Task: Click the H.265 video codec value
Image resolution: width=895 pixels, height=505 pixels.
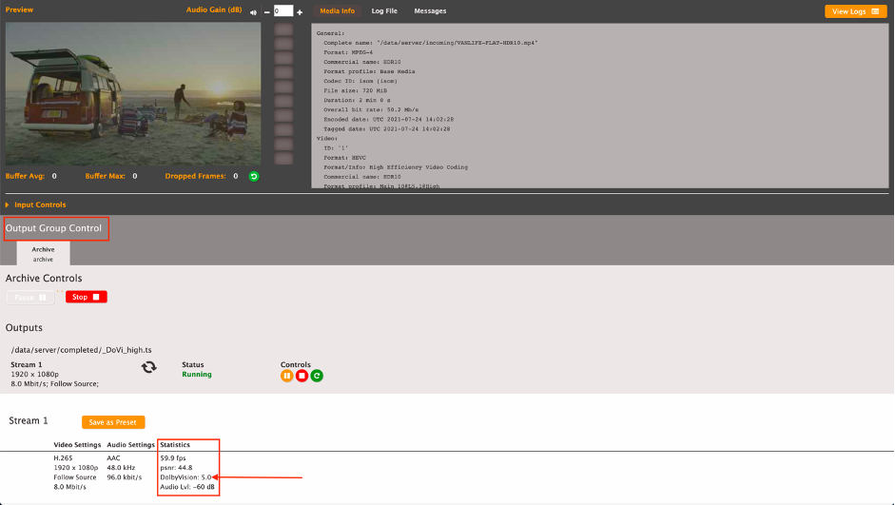Action: point(64,457)
